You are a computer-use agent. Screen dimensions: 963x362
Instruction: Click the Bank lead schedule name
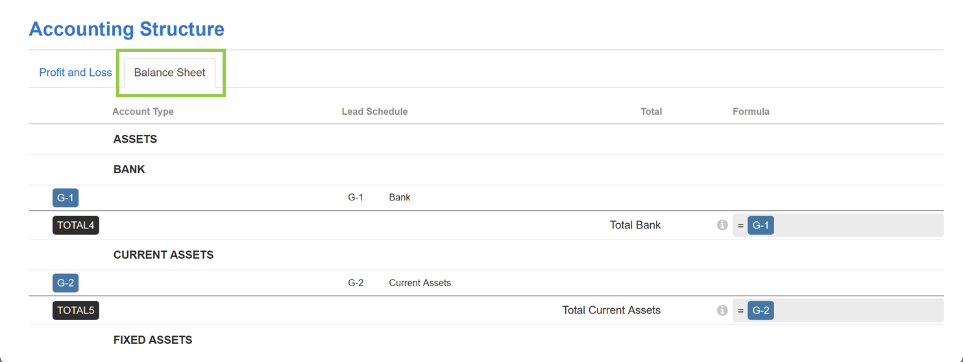tap(400, 197)
